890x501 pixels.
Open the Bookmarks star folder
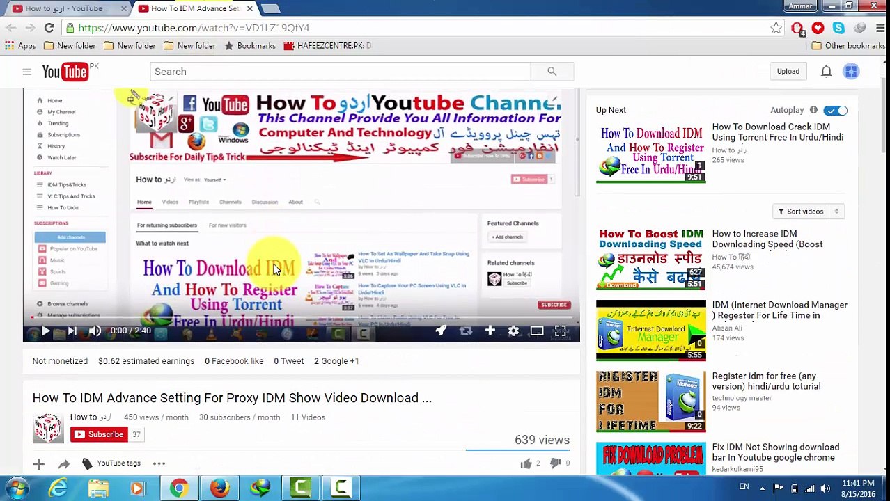[x=249, y=46]
